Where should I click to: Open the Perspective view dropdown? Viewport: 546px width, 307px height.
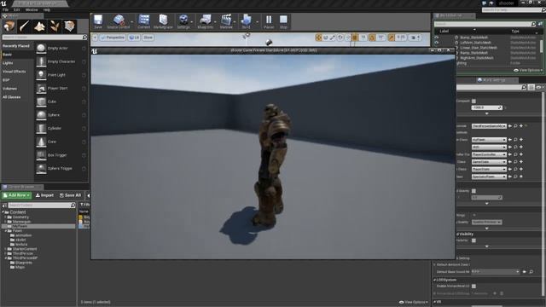tap(113, 38)
